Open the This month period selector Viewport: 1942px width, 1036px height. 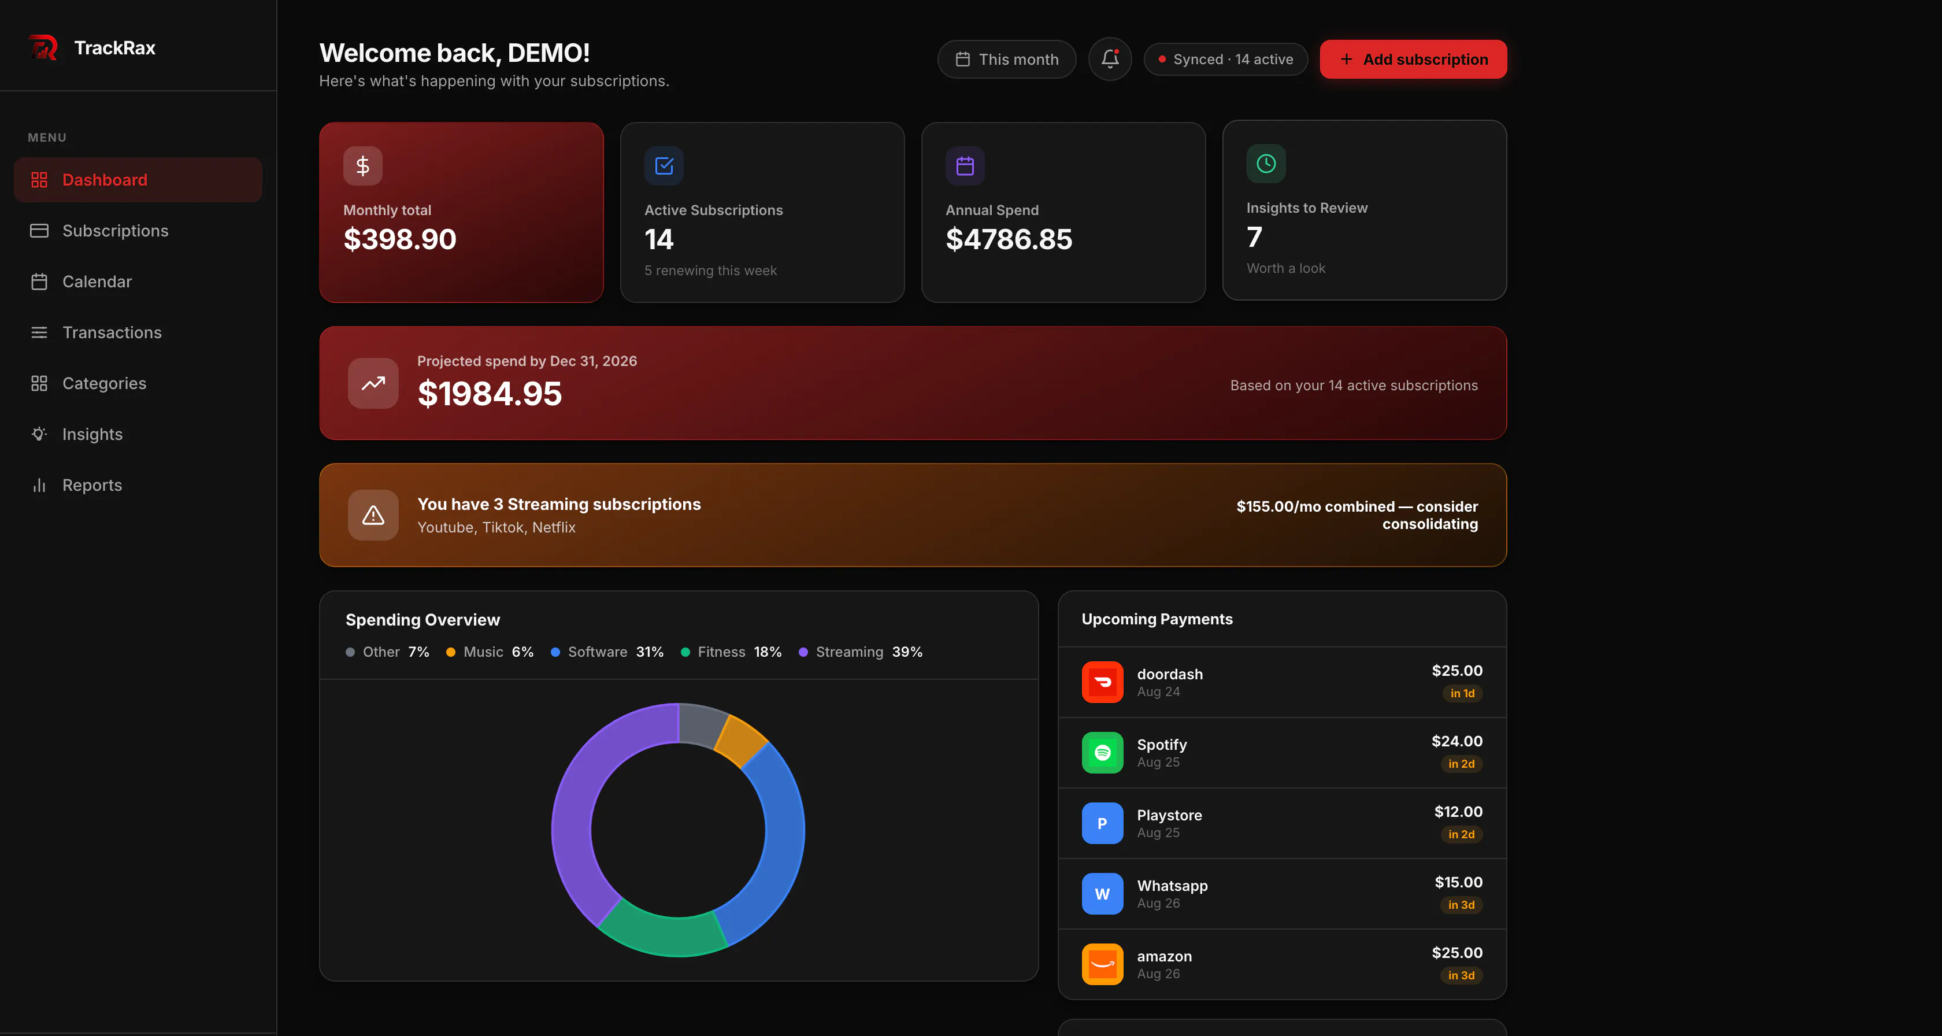pyautogui.click(x=1006, y=59)
